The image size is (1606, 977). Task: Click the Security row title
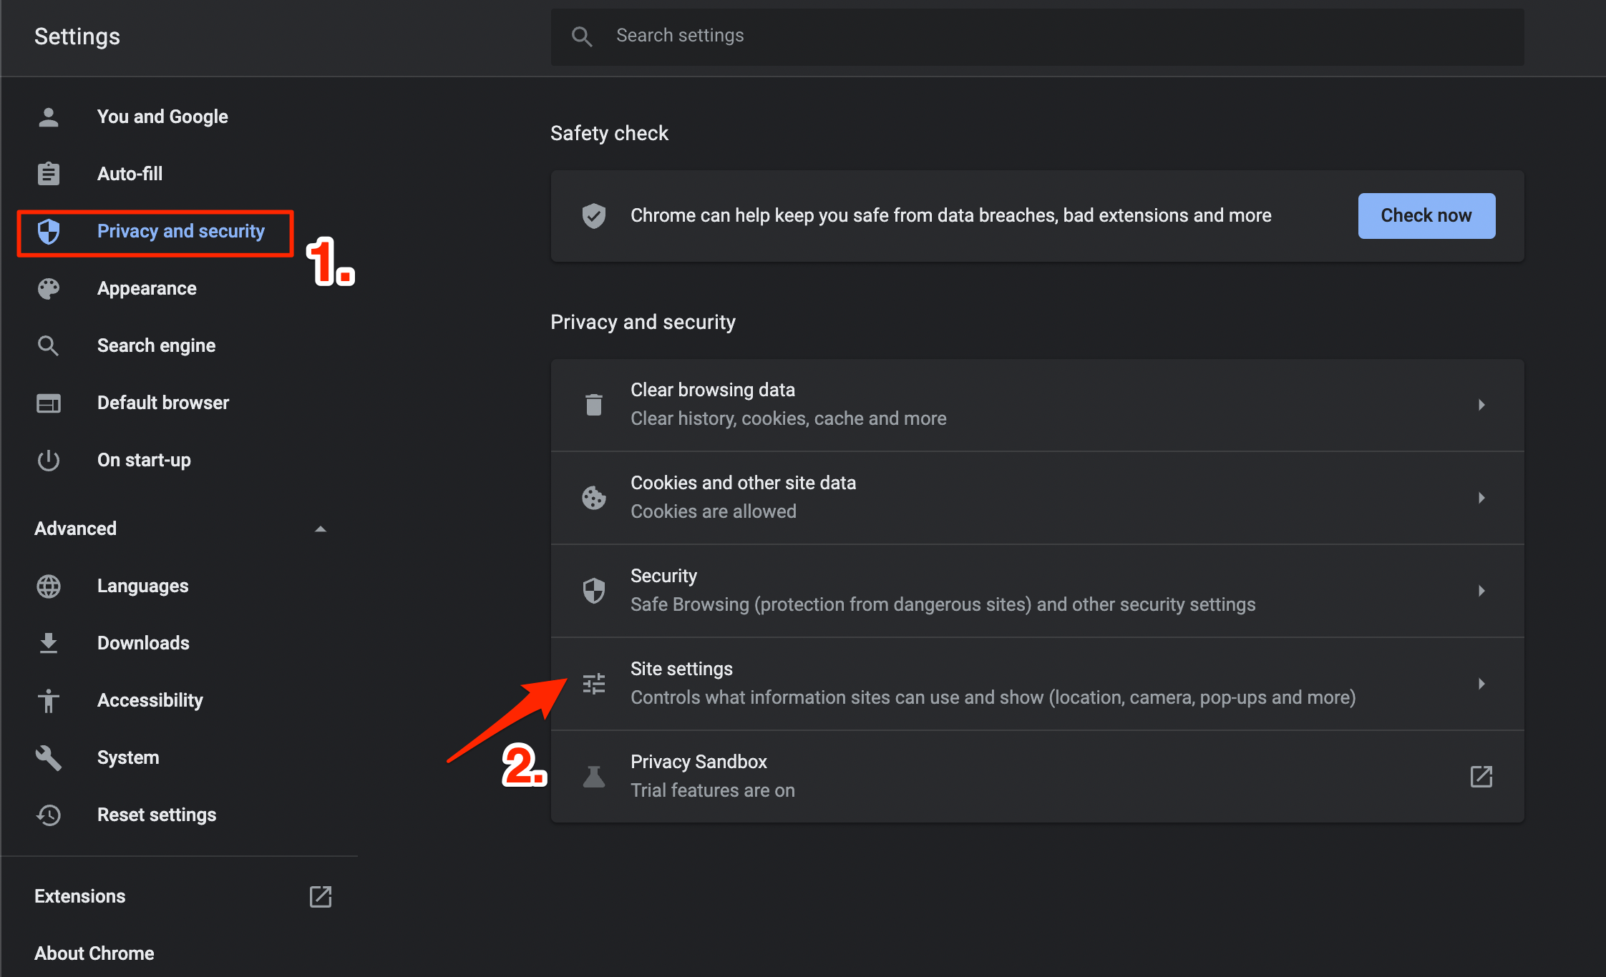[663, 576]
